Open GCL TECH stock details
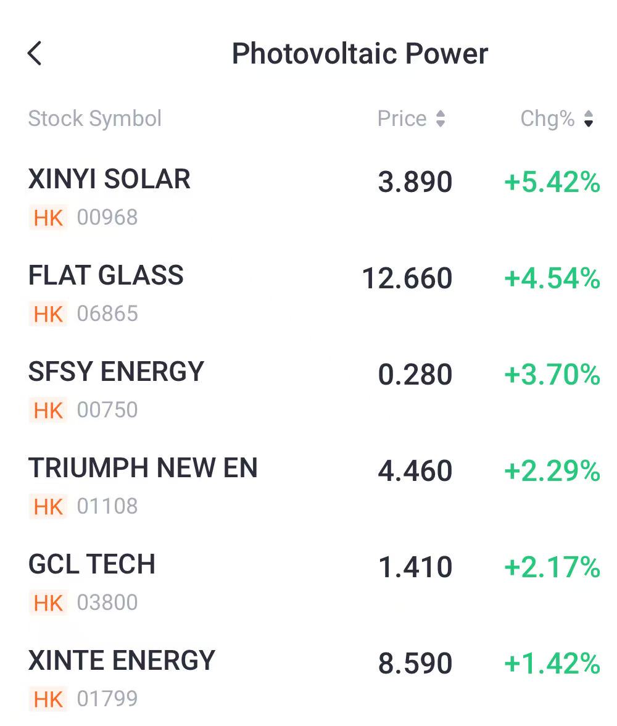 pos(92,564)
